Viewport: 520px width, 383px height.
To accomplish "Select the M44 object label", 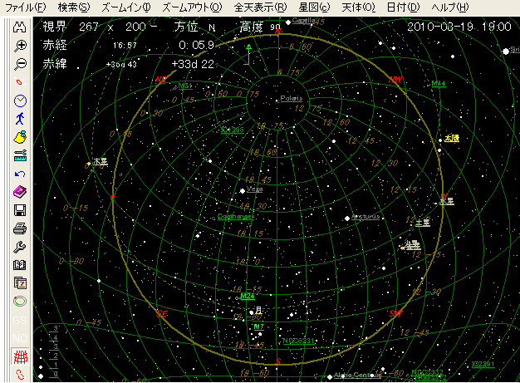I will (x=439, y=83).
